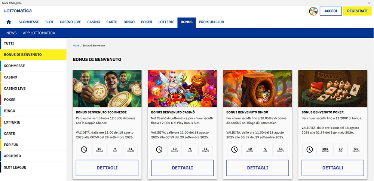The height and width of the screenshot is (181, 374).
Task: Select BINGO in the left sidebar
Action: pos(33,111)
